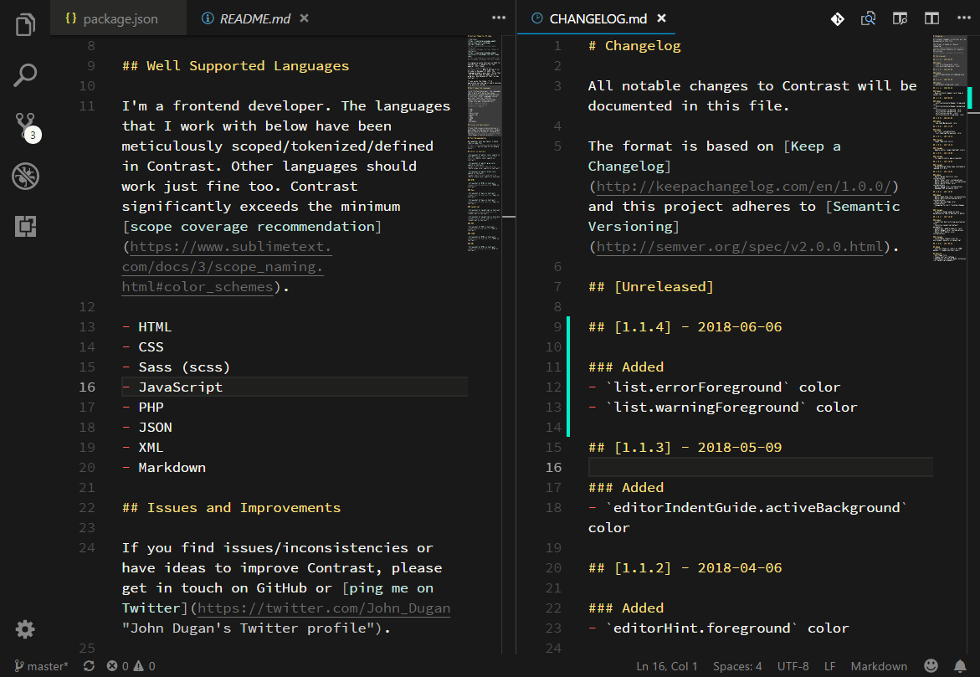Open the Manage gear menu
The image size is (980, 677).
point(25,628)
